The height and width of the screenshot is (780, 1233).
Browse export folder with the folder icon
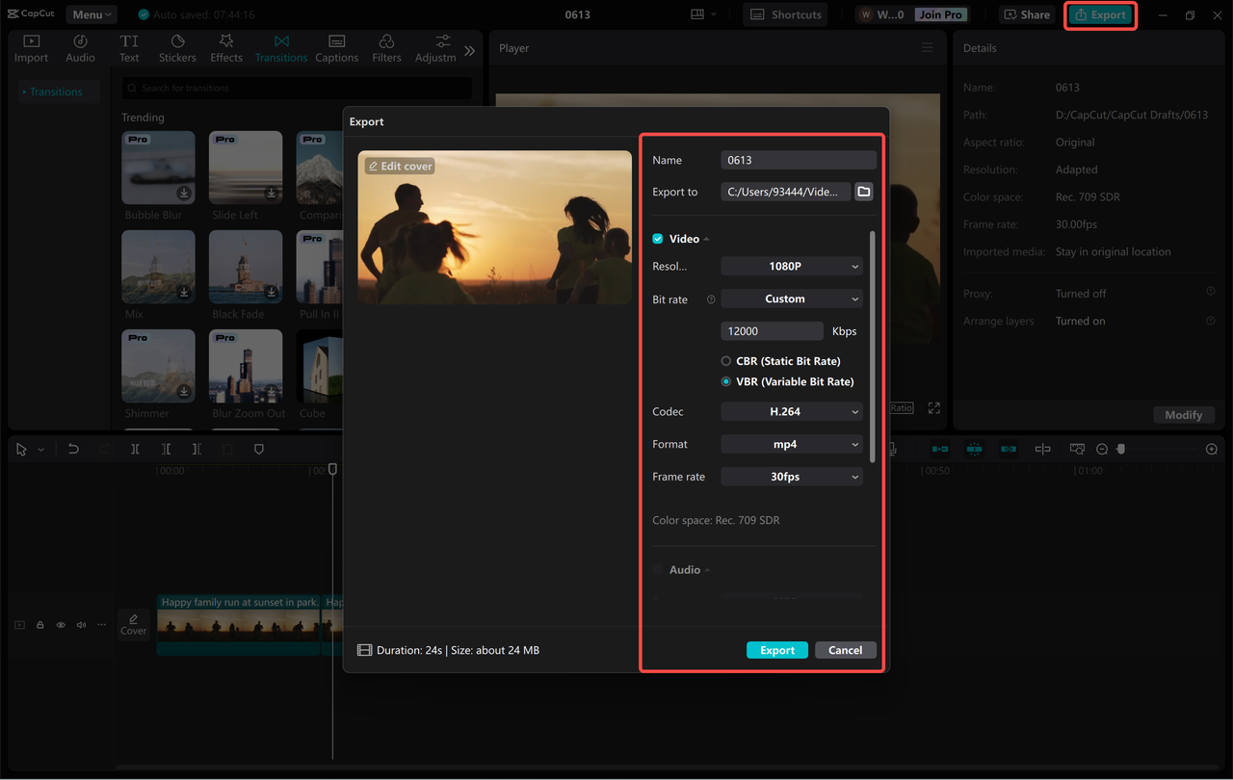(x=864, y=192)
